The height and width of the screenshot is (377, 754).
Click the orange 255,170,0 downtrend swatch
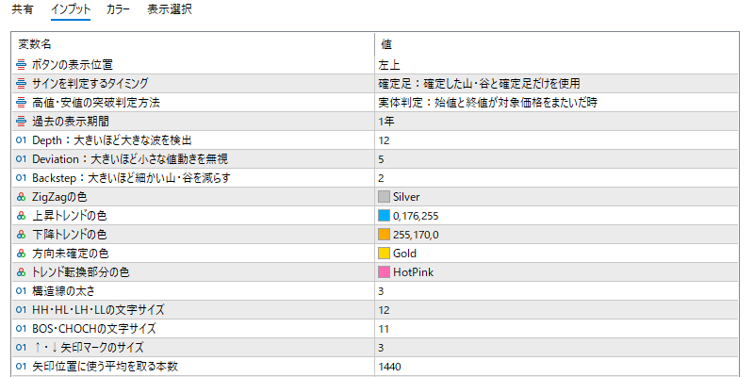click(384, 235)
